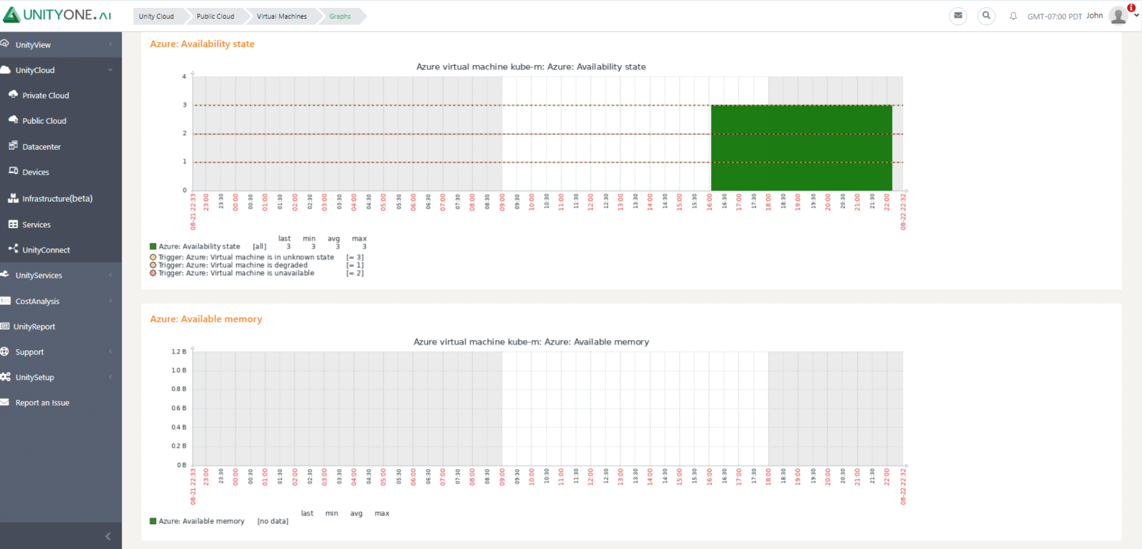The width and height of the screenshot is (1142, 549).
Task: Click the UnityOne.ai logo
Action: pos(57,15)
